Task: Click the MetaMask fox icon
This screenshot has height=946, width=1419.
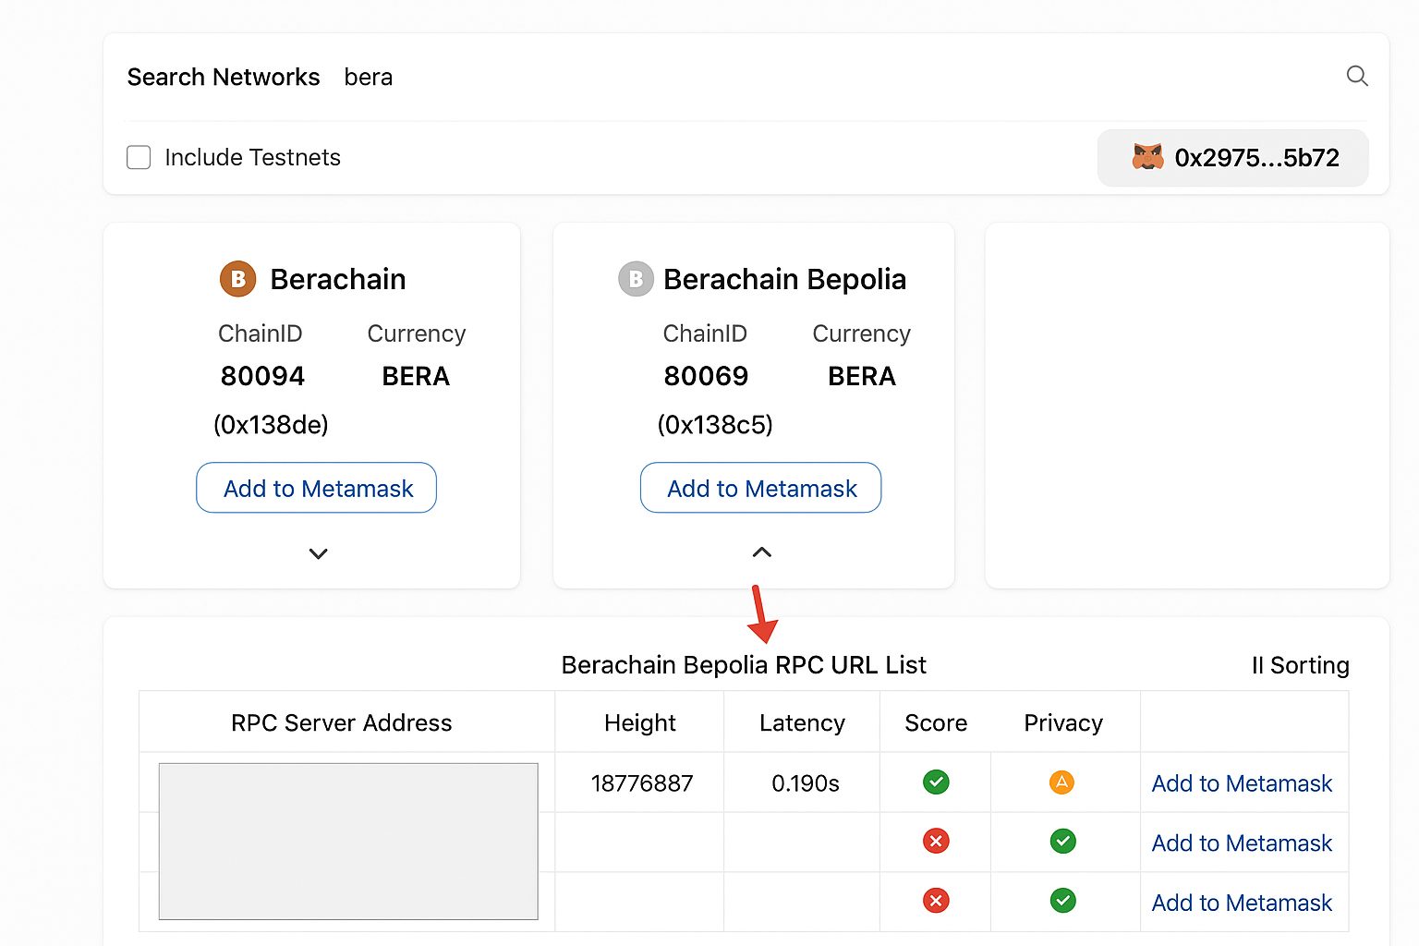Action: [x=1147, y=157]
